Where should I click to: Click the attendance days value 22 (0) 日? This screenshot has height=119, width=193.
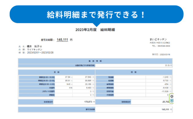pyautogui.click(x=168, y=65)
